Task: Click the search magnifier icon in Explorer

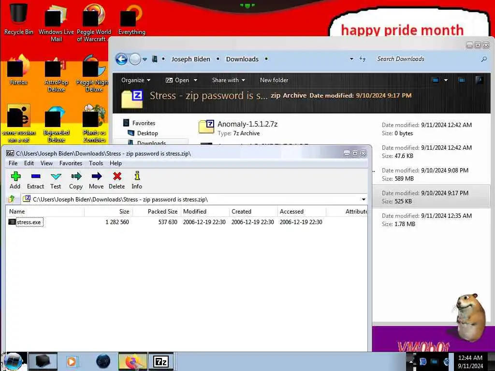Action: coord(484,59)
